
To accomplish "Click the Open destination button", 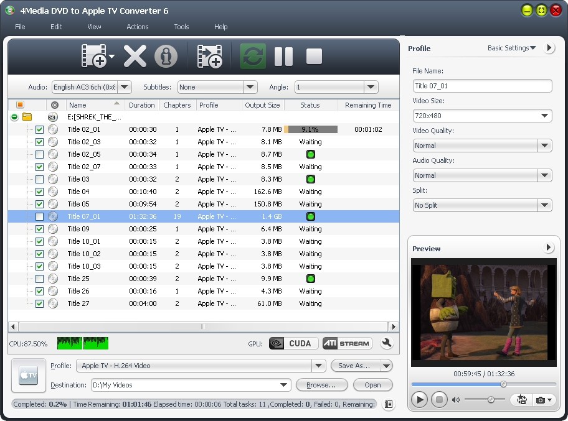I will tap(372, 385).
